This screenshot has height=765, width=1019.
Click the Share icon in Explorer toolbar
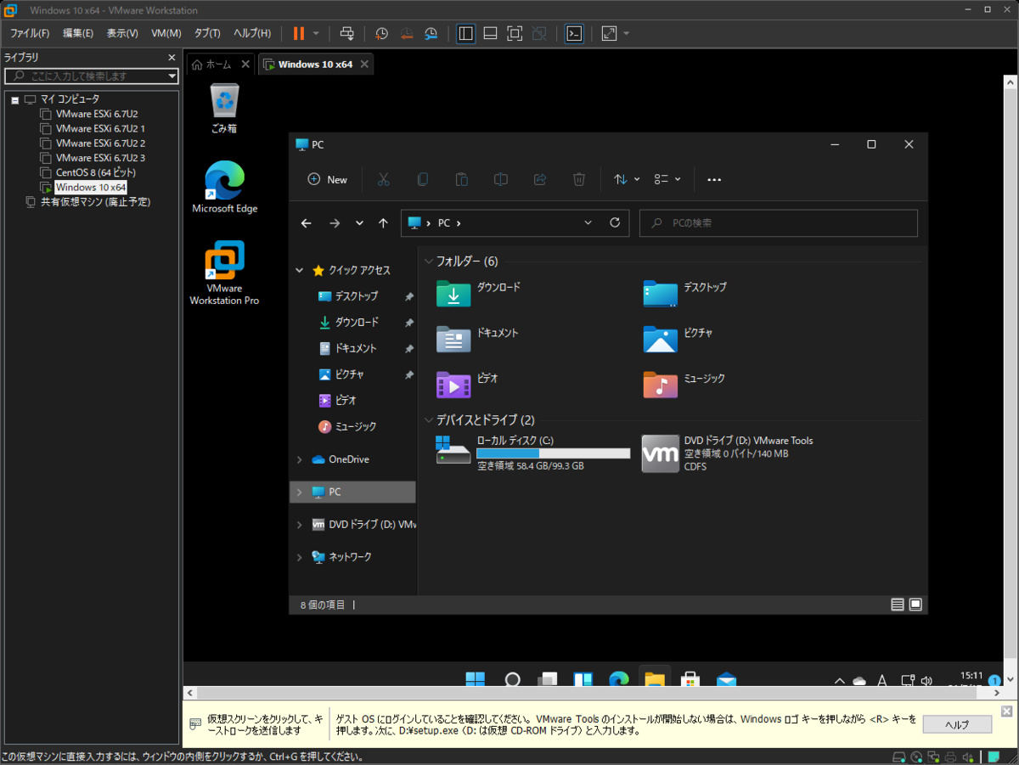(540, 179)
